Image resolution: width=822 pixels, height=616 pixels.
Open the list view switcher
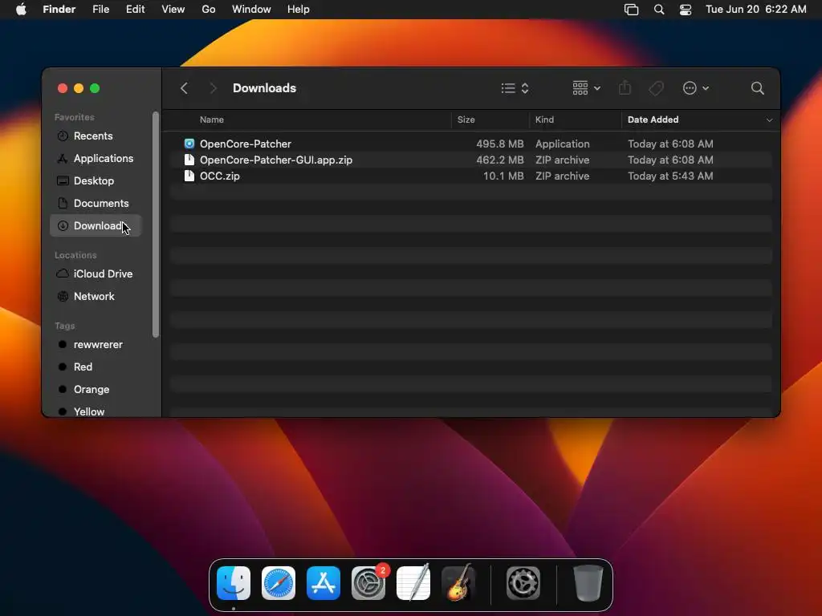click(515, 88)
